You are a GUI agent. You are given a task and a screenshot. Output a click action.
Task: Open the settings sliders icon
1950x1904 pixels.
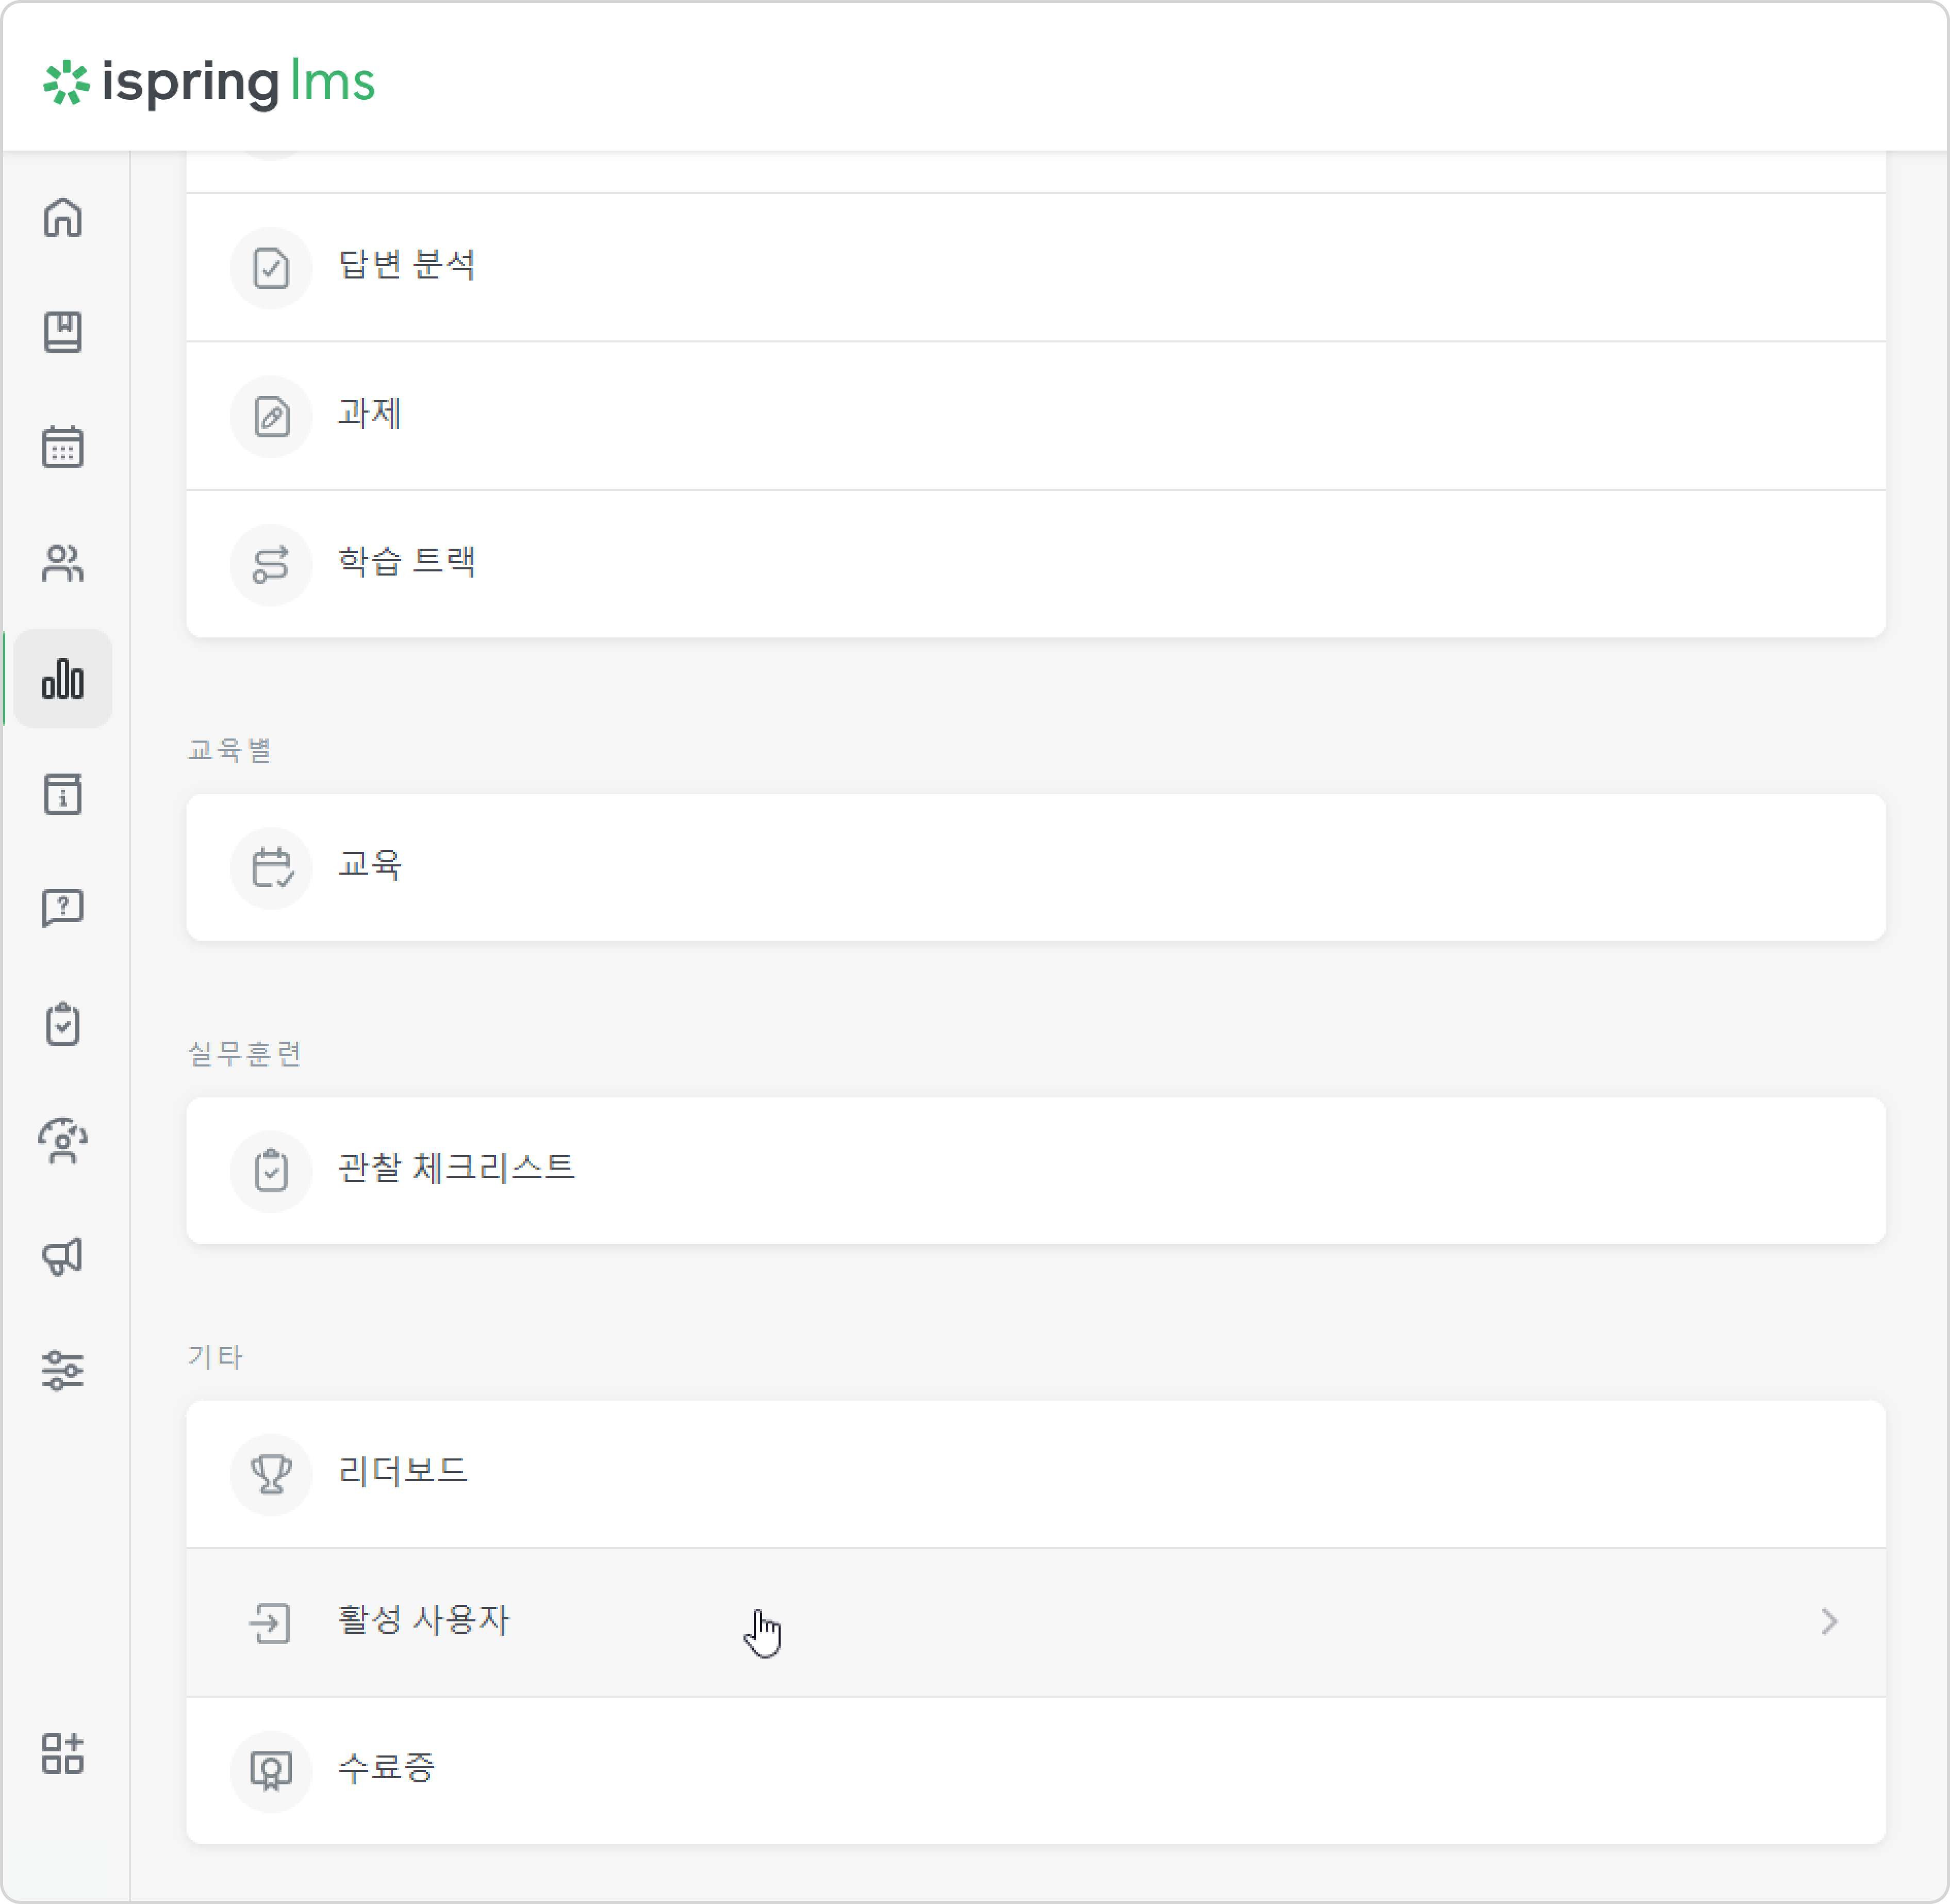[63, 1370]
